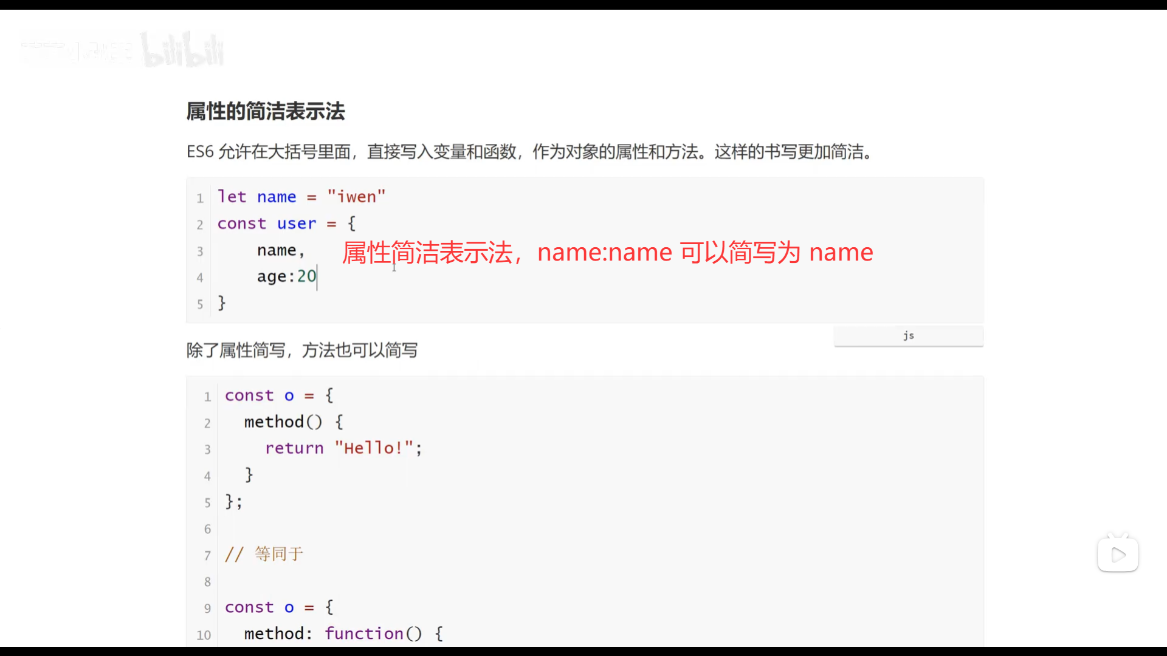Click the return "Hello!" statement
The width and height of the screenshot is (1167, 656).
pyautogui.click(x=343, y=448)
